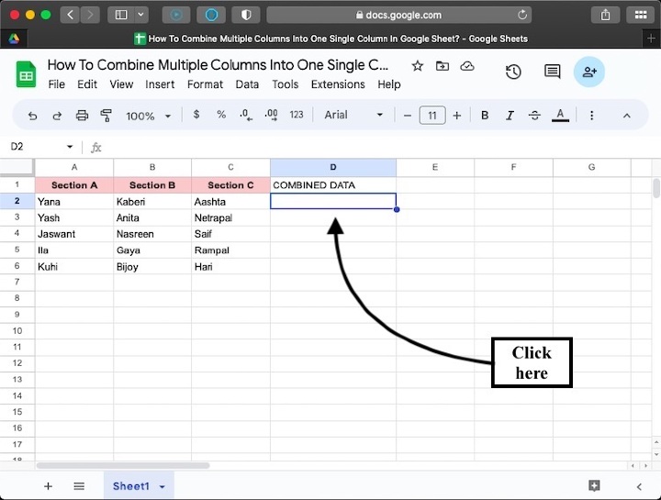Screen dimensions: 661x500
Task: Star this spreadsheet document
Action: (418, 66)
